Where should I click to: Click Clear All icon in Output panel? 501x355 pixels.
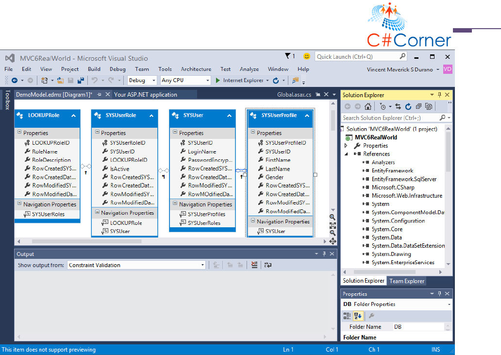point(254,265)
